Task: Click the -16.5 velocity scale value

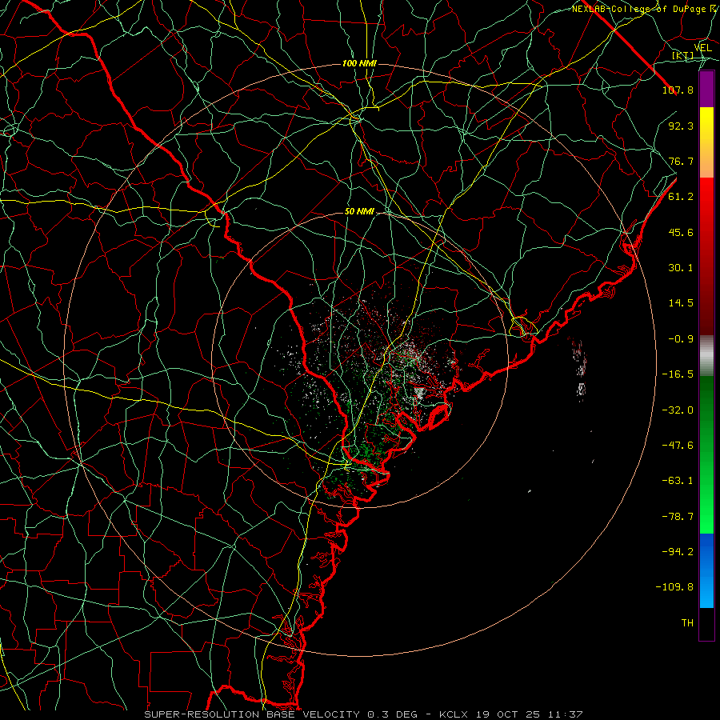Action: point(678,374)
